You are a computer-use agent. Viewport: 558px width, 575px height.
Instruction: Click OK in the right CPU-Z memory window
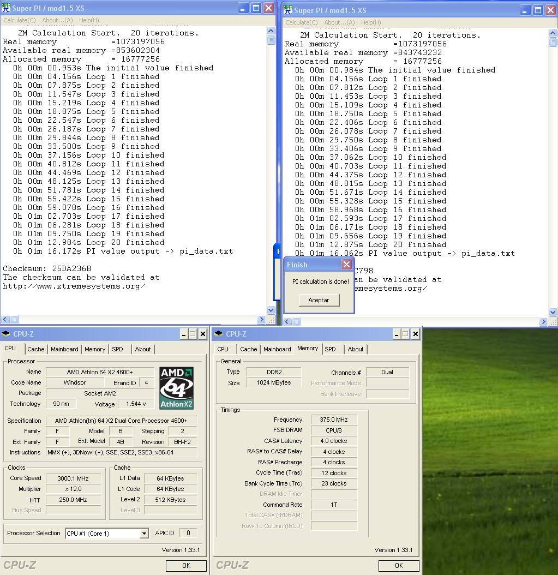(x=399, y=566)
